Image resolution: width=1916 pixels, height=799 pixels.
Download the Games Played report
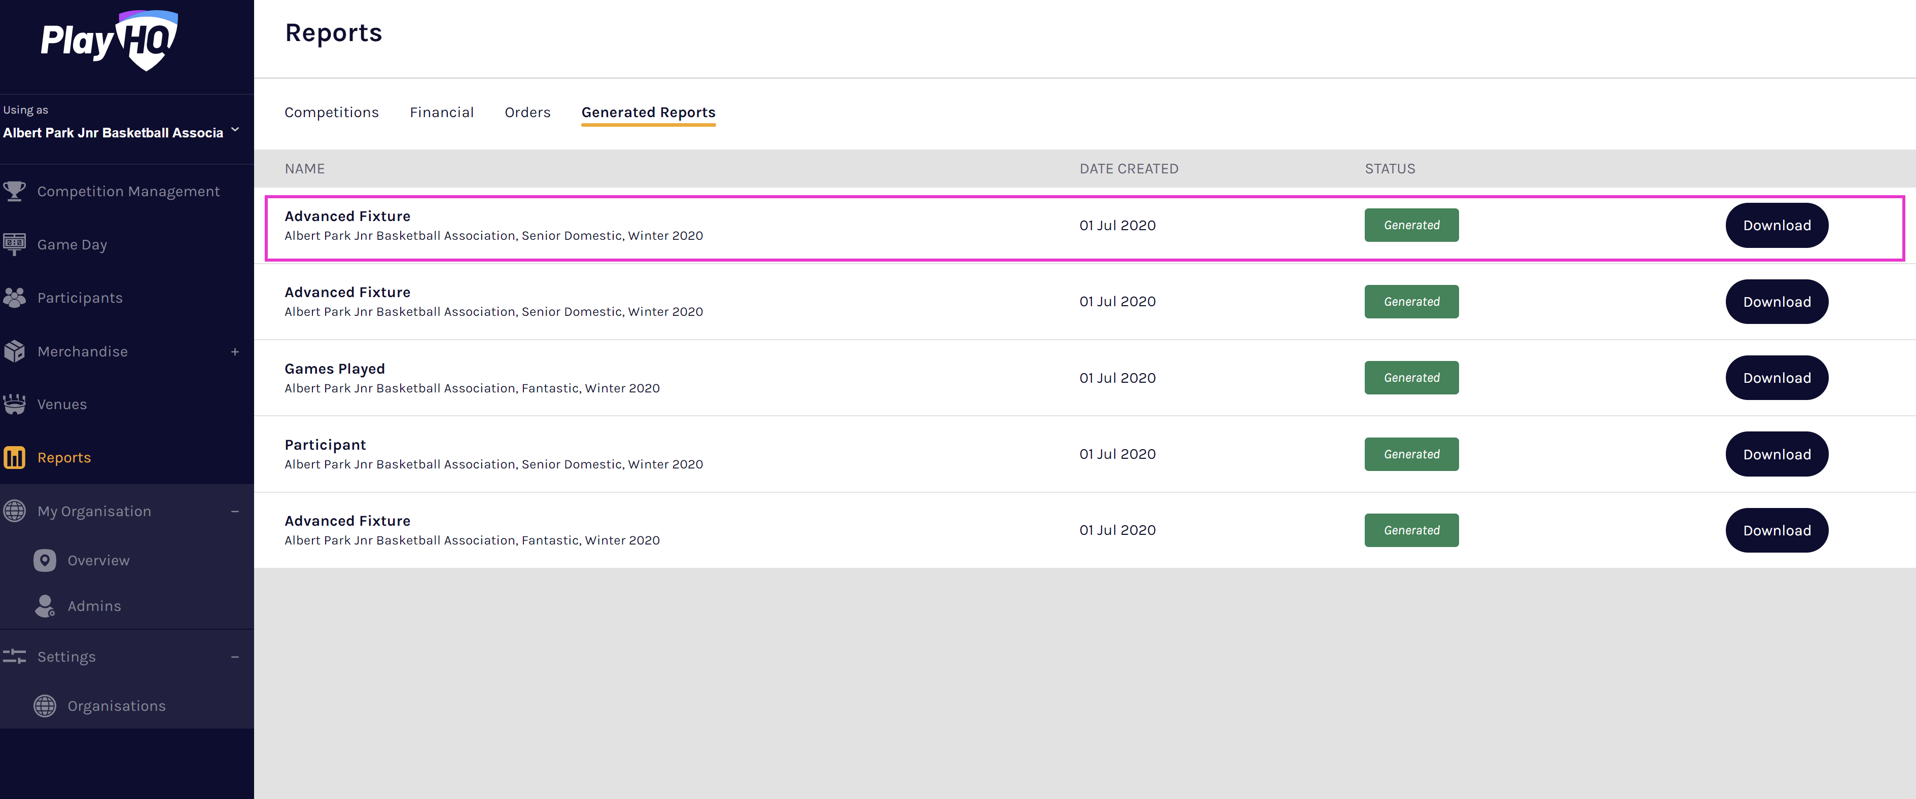pos(1776,378)
